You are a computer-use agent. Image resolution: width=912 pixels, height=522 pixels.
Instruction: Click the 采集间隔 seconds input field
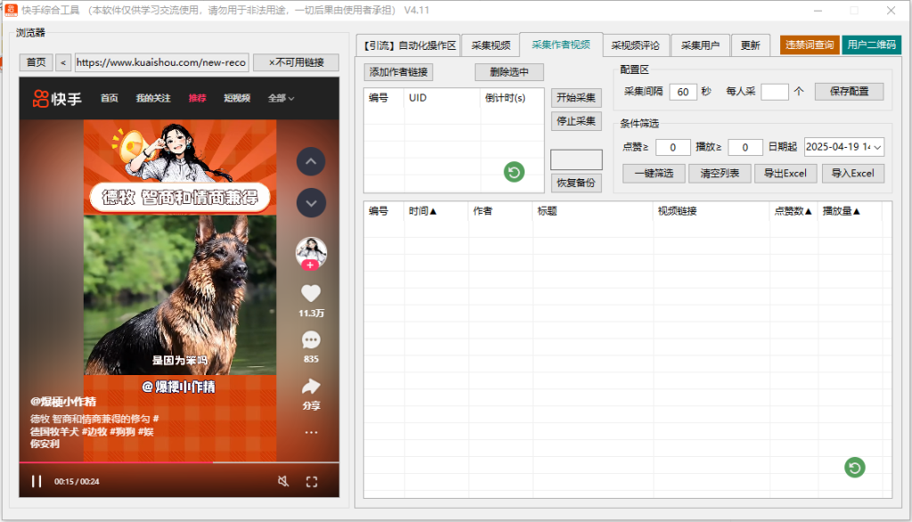coord(683,92)
